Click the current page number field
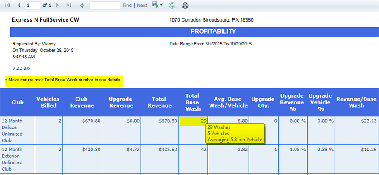379x175 pixels. 32,6
